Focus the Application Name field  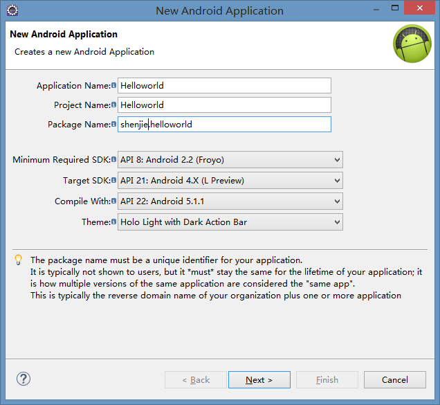click(224, 85)
